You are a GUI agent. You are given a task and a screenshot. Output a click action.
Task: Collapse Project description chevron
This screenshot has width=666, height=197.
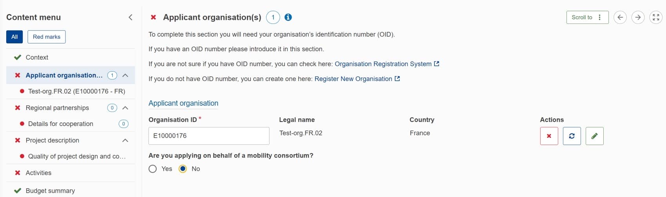125,140
